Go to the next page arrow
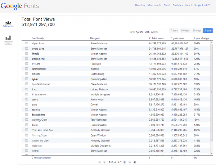Viewport: 216px width, 166px height. (x=125, y=162)
